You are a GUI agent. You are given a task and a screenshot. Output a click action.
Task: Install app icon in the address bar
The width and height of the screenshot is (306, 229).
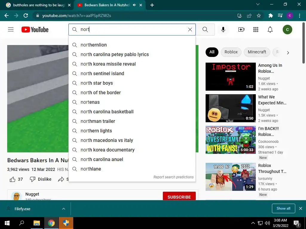tap(240, 16)
